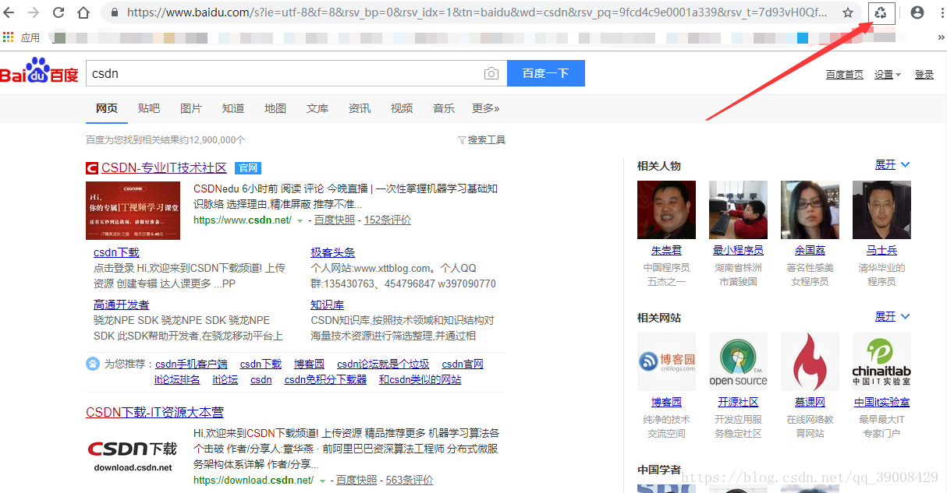Switch to the 视频 tab
Screen dimensions: 947x493
click(x=402, y=108)
